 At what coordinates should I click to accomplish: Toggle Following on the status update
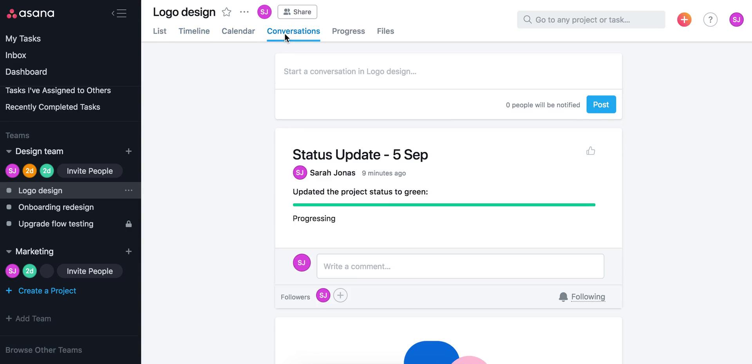coord(582,297)
